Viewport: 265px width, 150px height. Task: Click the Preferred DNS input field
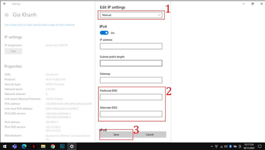[131, 97]
